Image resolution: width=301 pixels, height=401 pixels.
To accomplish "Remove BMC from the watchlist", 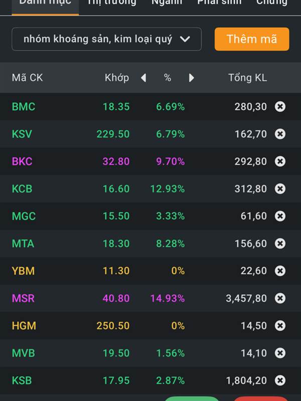I will (280, 107).
